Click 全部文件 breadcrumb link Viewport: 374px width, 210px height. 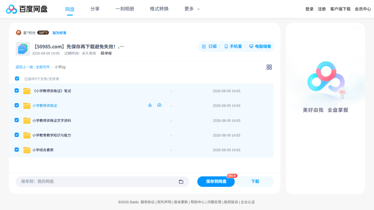43,67
